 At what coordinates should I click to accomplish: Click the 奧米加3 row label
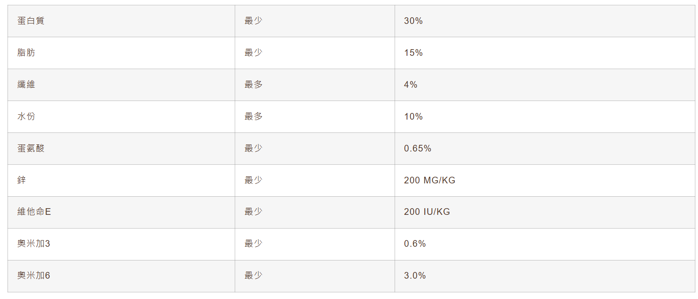point(34,244)
